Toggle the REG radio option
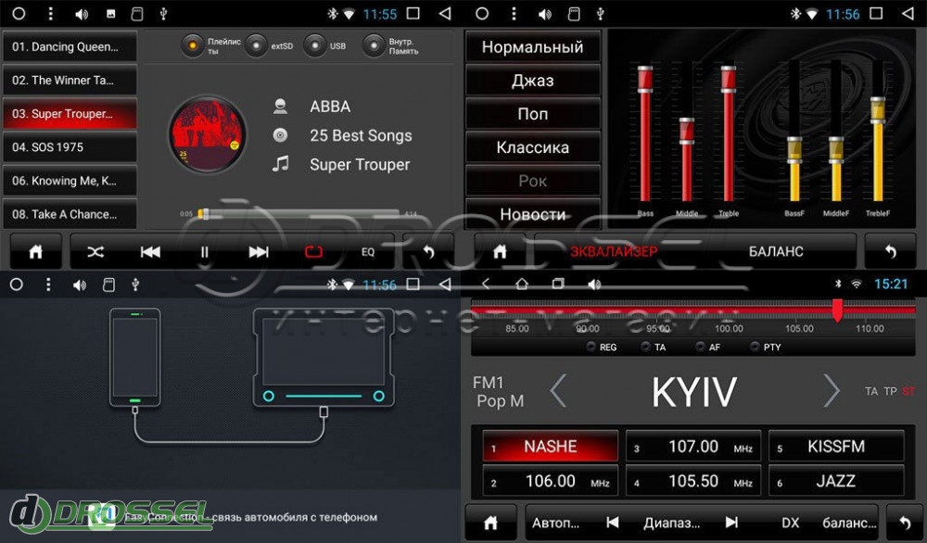 [590, 347]
